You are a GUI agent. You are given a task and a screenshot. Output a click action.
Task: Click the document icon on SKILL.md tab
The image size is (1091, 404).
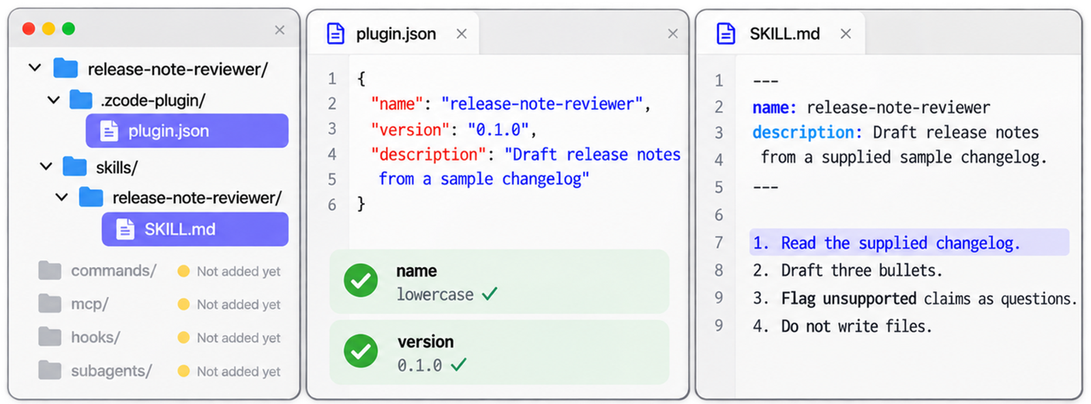[x=726, y=33]
